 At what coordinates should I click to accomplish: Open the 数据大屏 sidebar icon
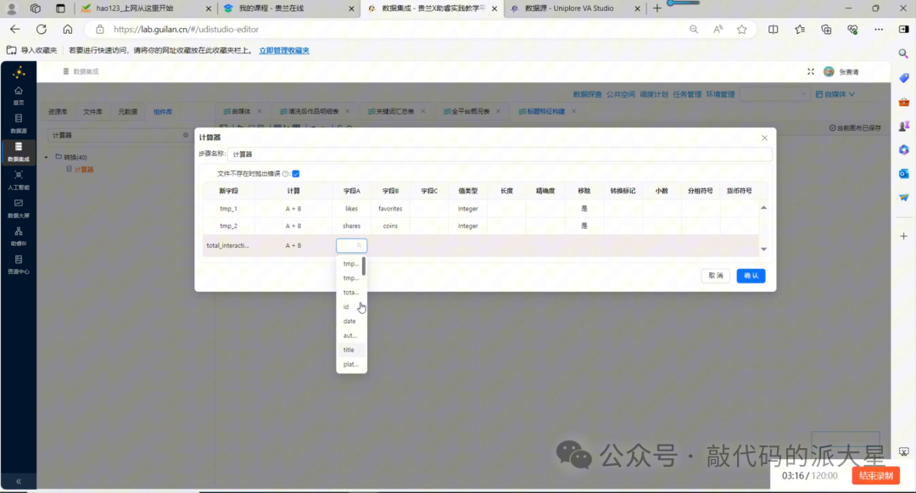(19, 208)
